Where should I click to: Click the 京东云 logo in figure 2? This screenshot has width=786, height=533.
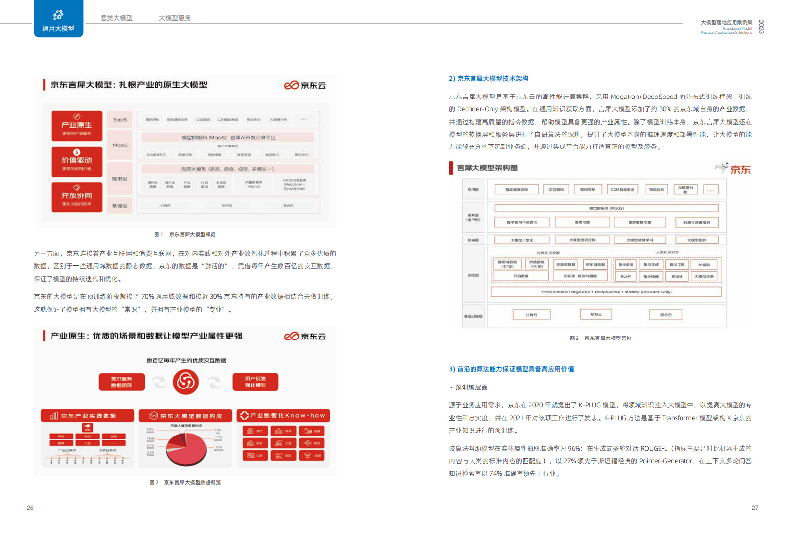[x=305, y=336]
